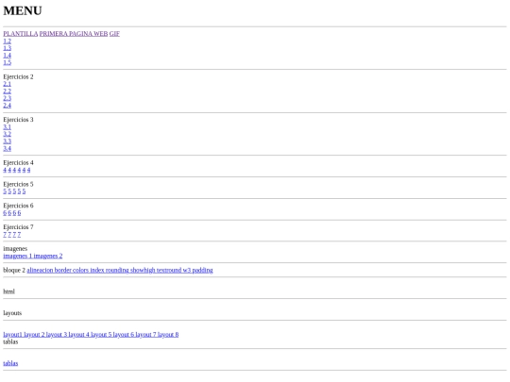Viewport: 510px width, 382px height.
Task: Open the rounding link
Action: pos(117,271)
